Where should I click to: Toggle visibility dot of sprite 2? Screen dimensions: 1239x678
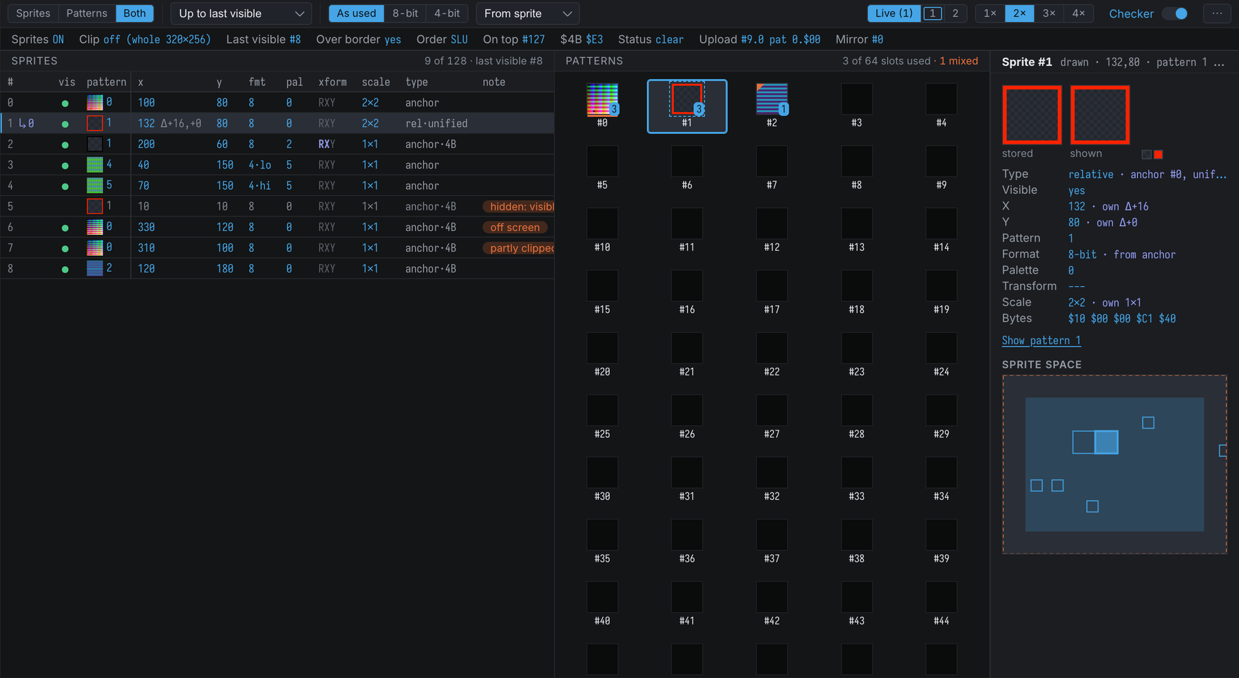65,145
